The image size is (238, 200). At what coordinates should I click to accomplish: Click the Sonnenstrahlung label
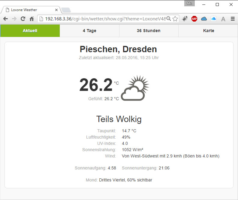[x=99, y=150]
